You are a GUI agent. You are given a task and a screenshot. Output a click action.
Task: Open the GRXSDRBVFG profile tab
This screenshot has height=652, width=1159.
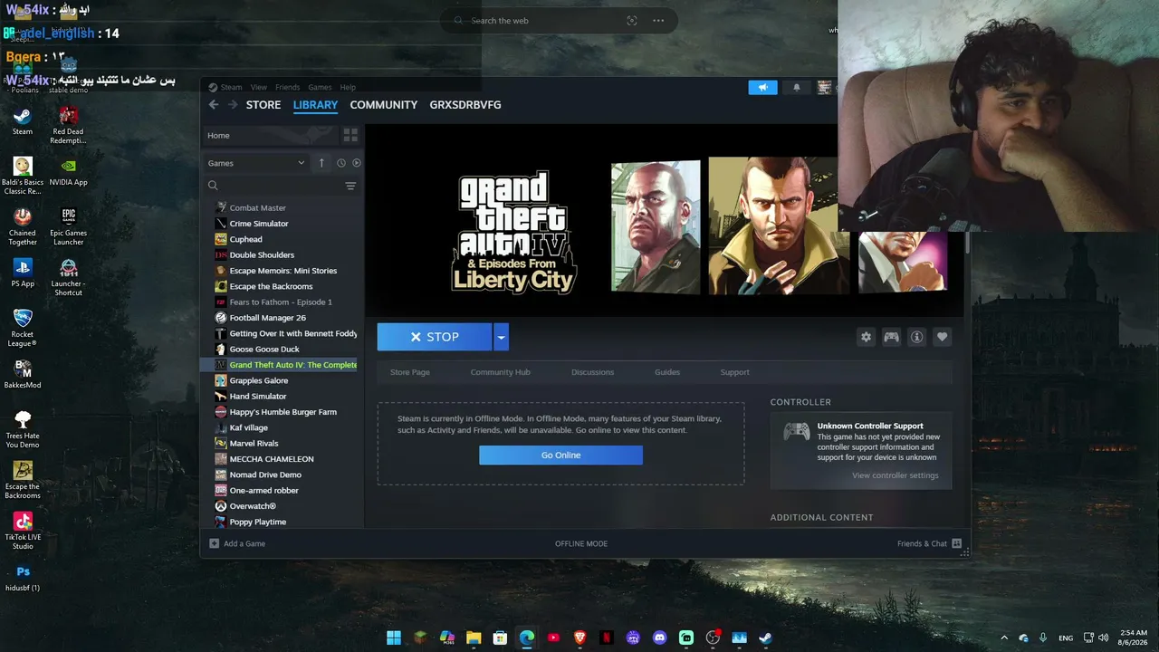tap(465, 105)
